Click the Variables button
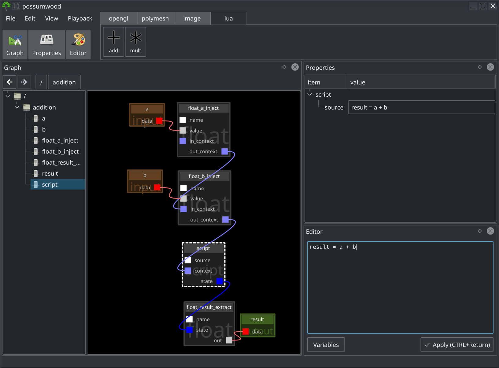Image resolution: width=499 pixels, height=368 pixels. coord(326,345)
